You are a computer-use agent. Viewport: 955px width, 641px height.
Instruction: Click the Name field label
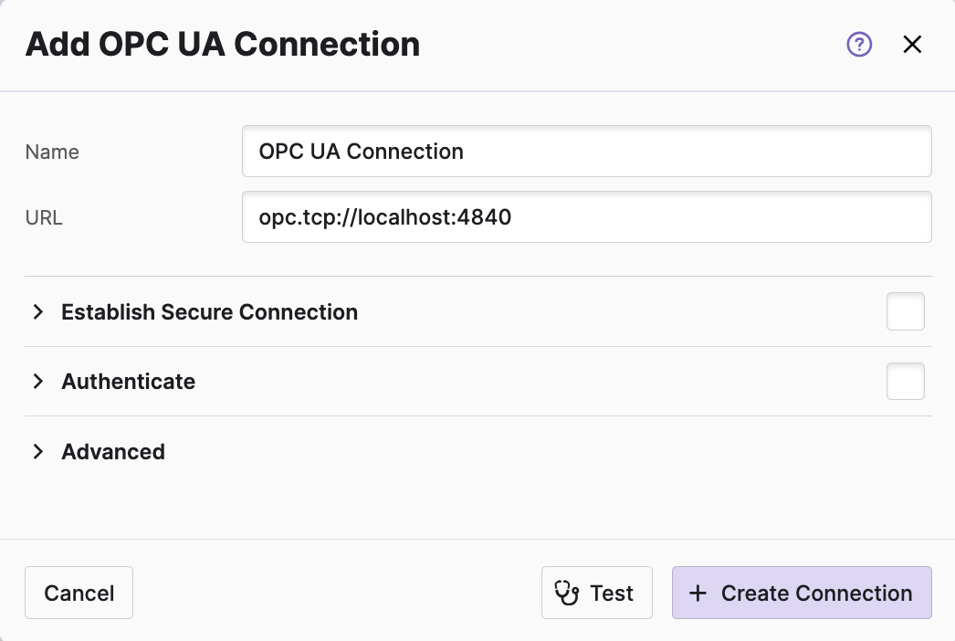[52, 152]
